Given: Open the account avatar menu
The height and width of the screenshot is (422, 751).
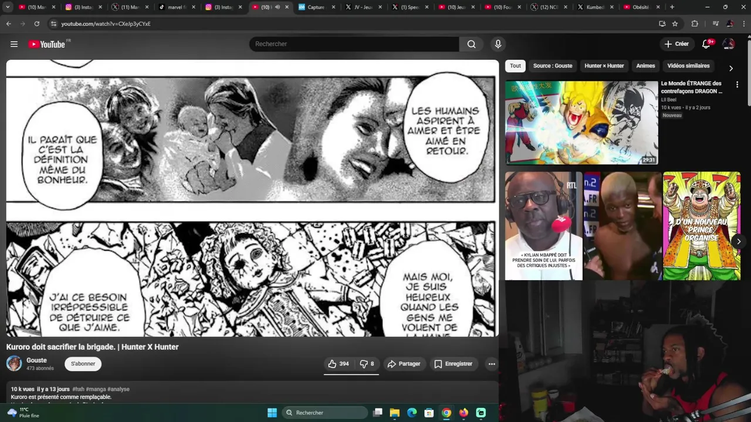Looking at the screenshot, I should 729,44.
